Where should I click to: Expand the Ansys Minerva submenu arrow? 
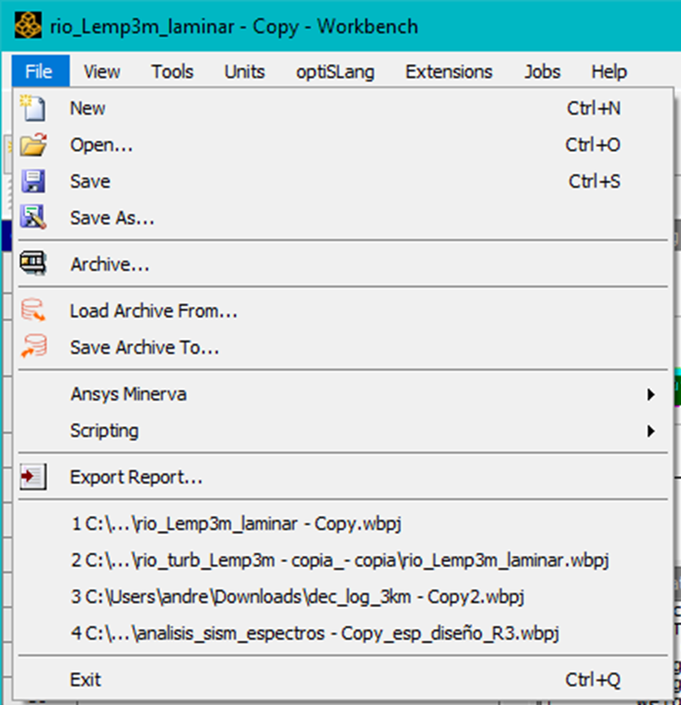coord(651,395)
